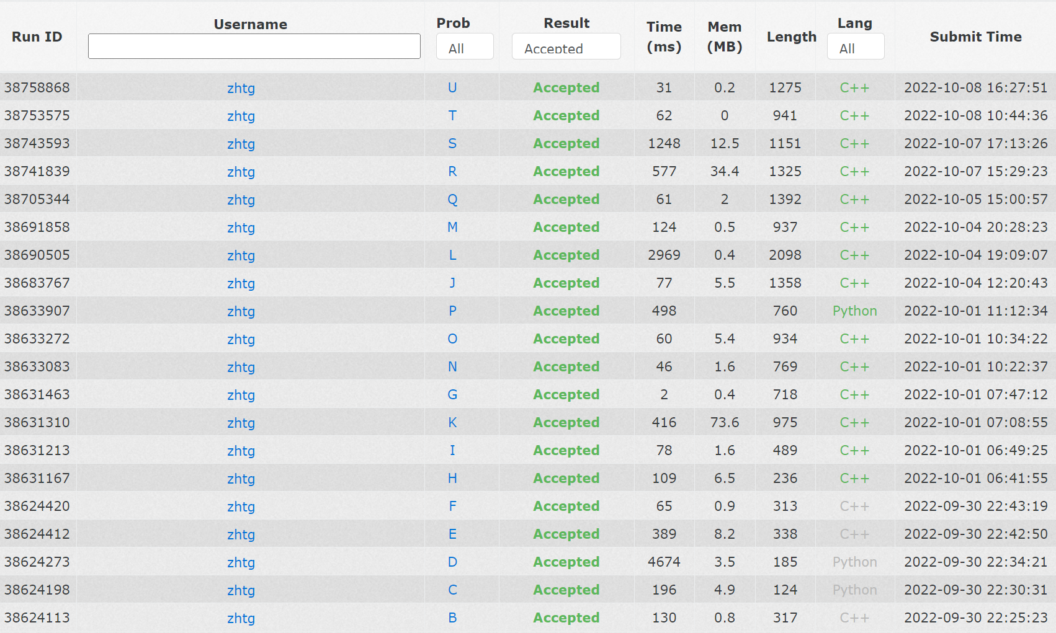Click username zhtg in run 38758868 row
This screenshot has width=1056, height=633.
241,88
